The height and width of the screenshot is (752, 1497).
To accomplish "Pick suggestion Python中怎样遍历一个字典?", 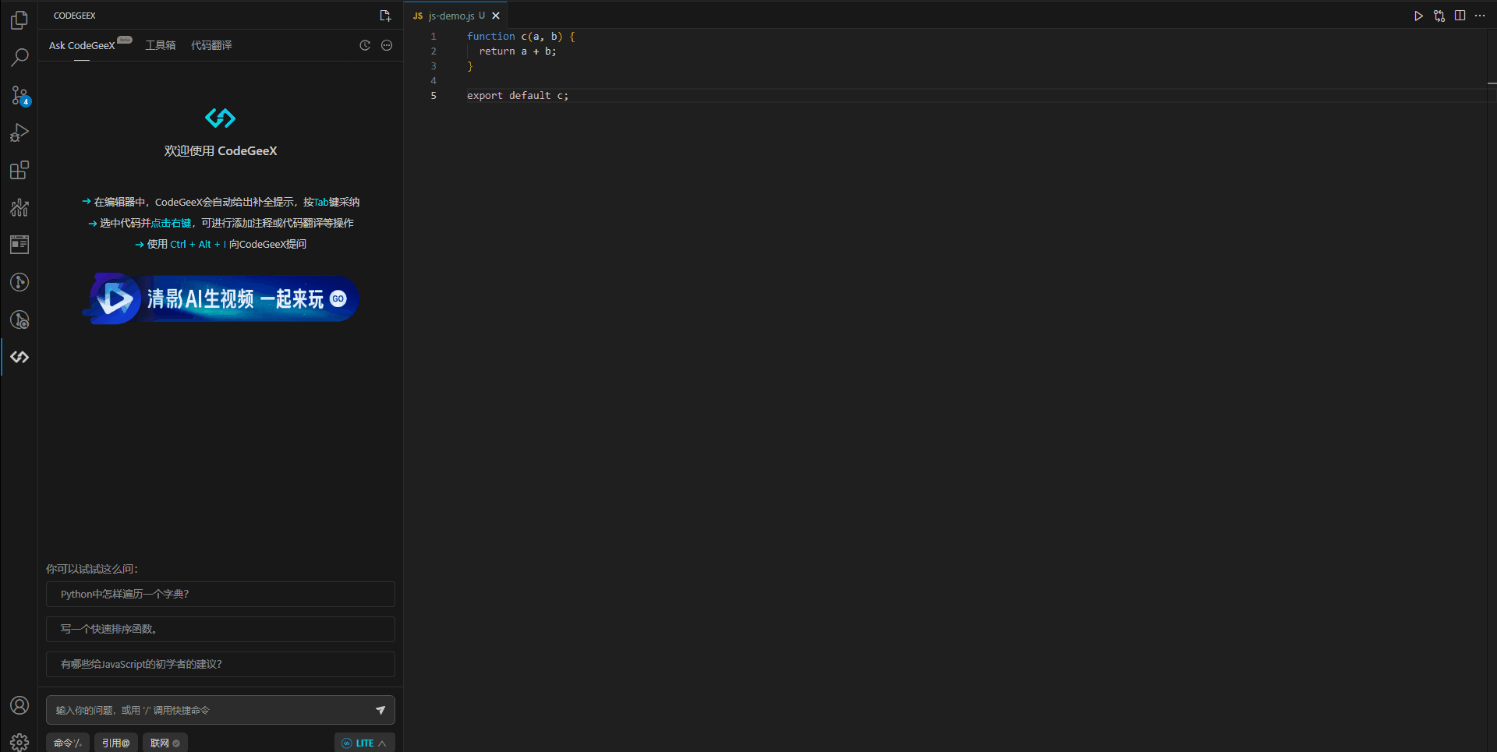I will tap(221, 594).
